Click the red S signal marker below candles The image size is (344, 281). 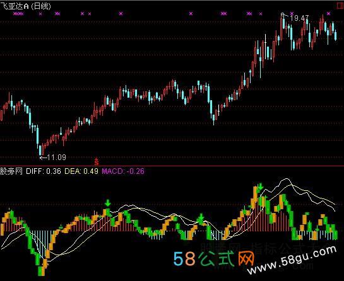coord(97,161)
